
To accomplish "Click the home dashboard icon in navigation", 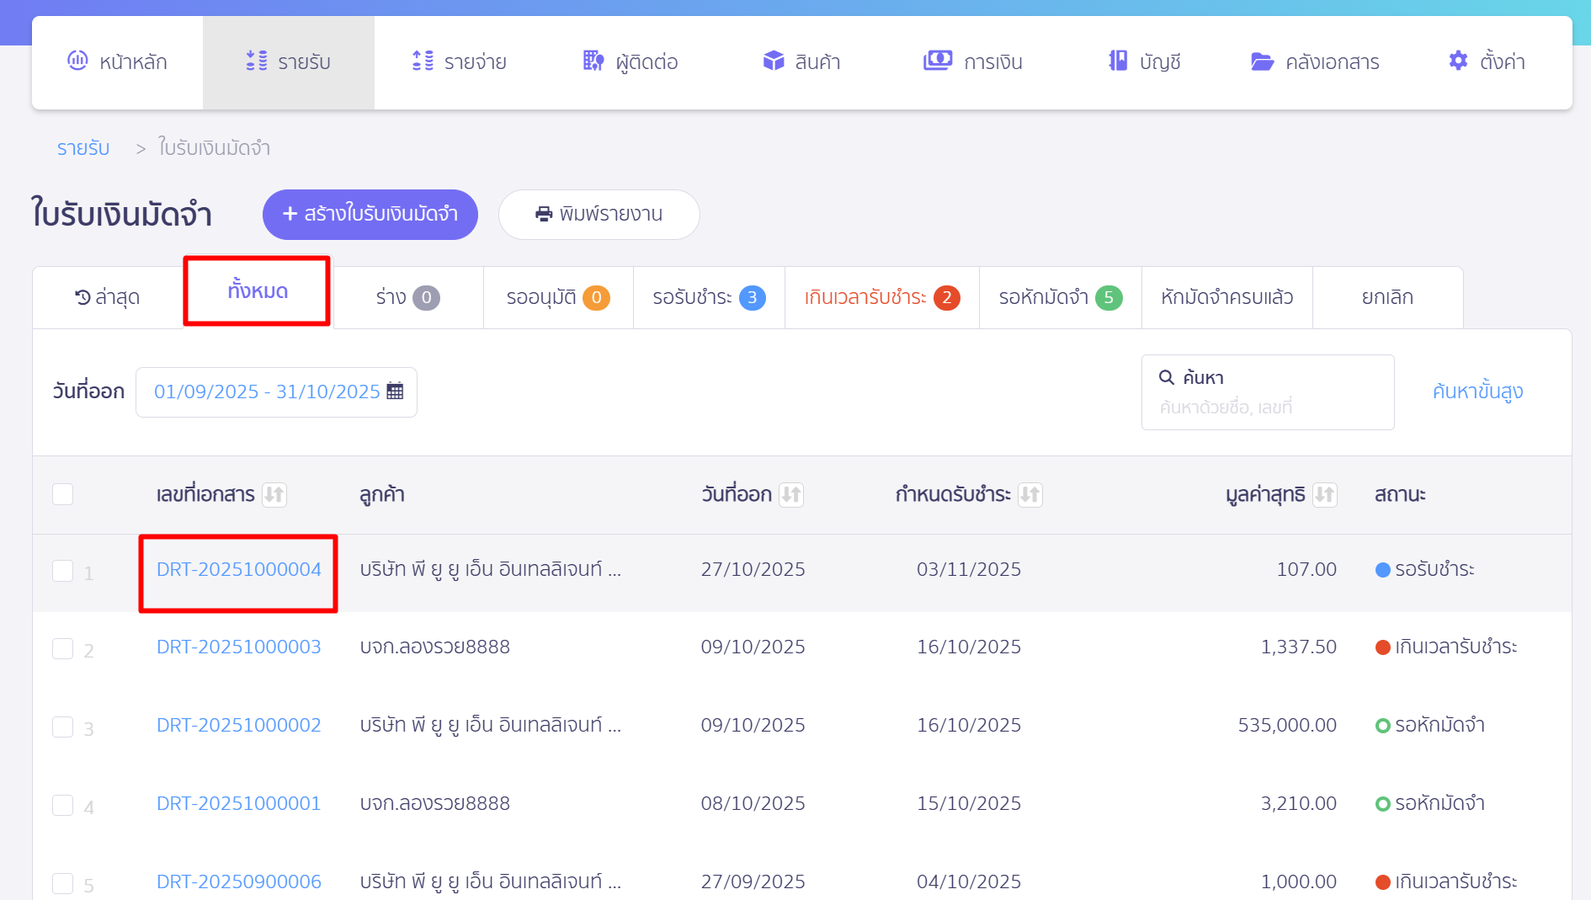I will [x=77, y=61].
